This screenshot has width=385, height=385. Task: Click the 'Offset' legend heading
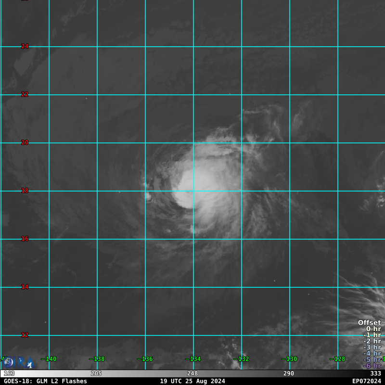pyautogui.click(x=370, y=322)
